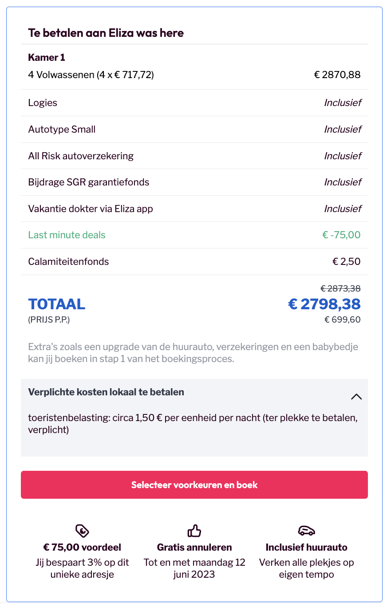This screenshot has height=607, width=387.
Task: Click the discount price tag icon
Action: point(83,530)
